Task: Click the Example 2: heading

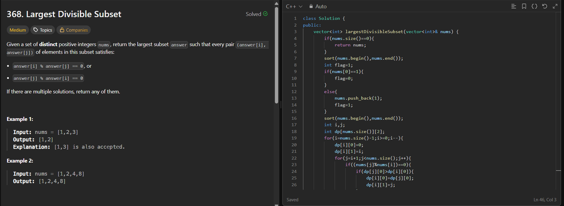Action: tap(20, 161)
